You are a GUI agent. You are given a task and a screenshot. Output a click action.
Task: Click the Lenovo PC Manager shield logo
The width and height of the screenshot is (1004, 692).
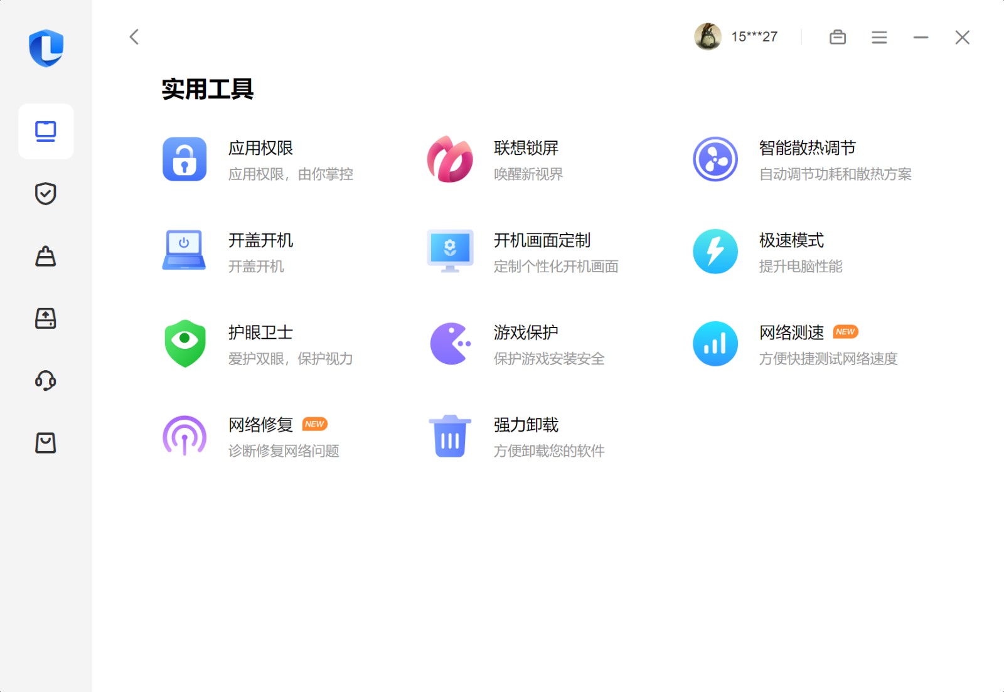pos(46,48)
